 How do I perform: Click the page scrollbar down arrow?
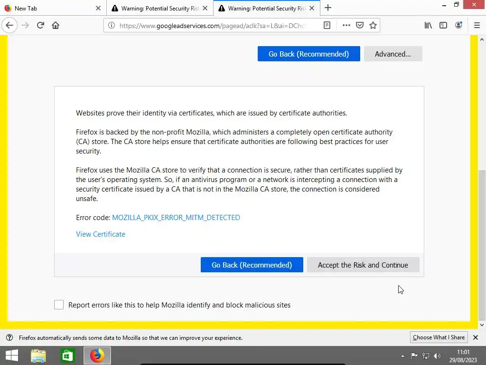(482, 325)
